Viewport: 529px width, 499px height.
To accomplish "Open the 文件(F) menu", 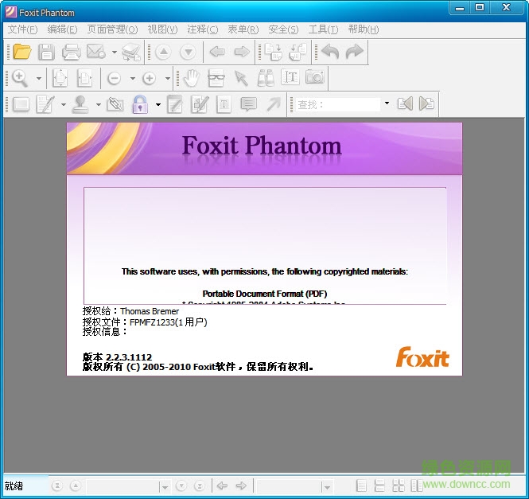I will tap(22, 29).
